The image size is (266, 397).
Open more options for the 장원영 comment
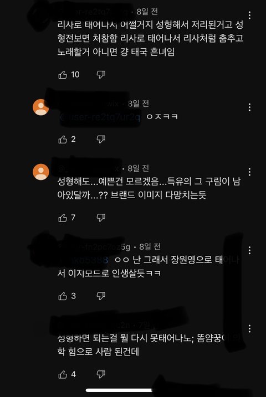249,250
